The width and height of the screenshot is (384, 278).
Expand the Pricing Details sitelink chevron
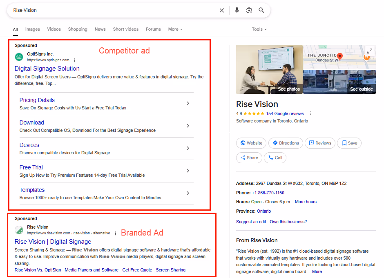pos(188,103)
